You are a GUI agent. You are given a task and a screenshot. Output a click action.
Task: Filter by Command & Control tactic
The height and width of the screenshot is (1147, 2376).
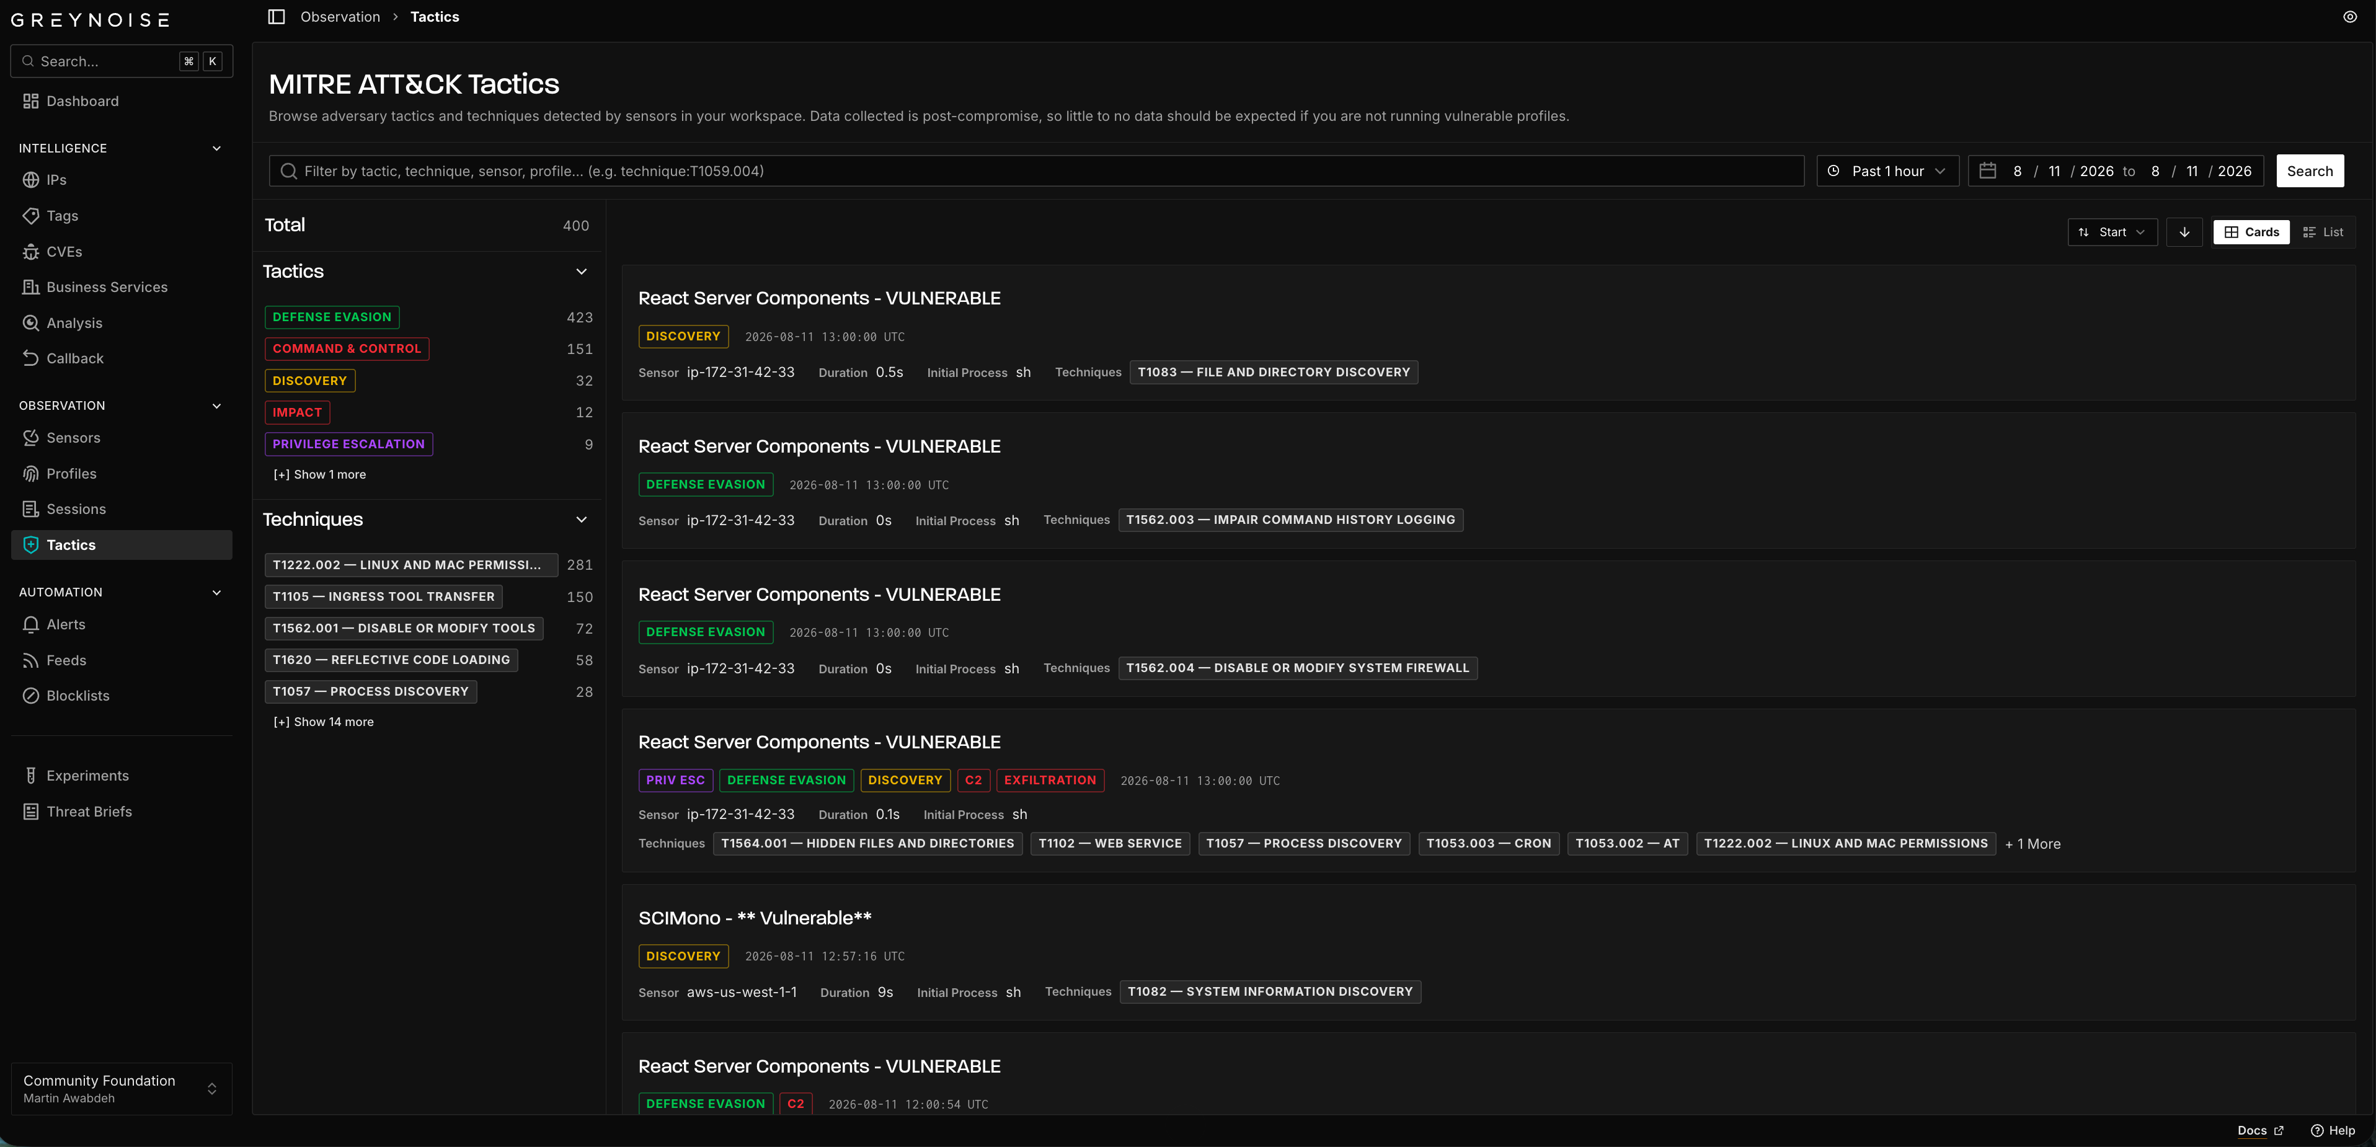347,348
